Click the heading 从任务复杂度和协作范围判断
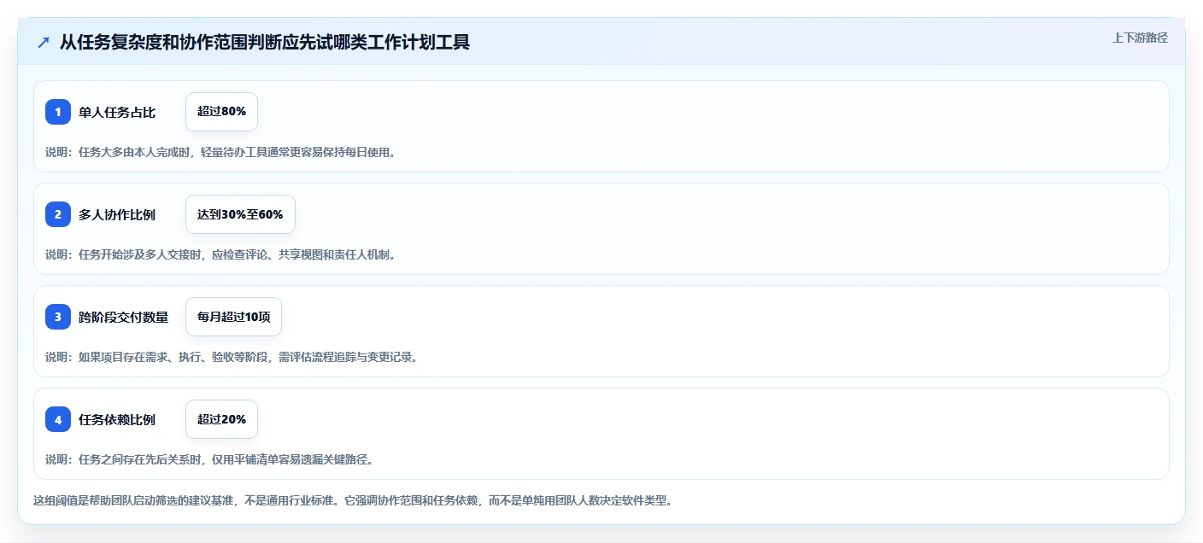Viewport: 1203px width, 543px height. 265,42
